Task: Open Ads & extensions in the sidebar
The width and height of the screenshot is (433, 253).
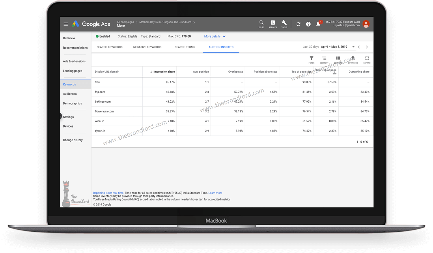Action: click(x=74, y=61)
